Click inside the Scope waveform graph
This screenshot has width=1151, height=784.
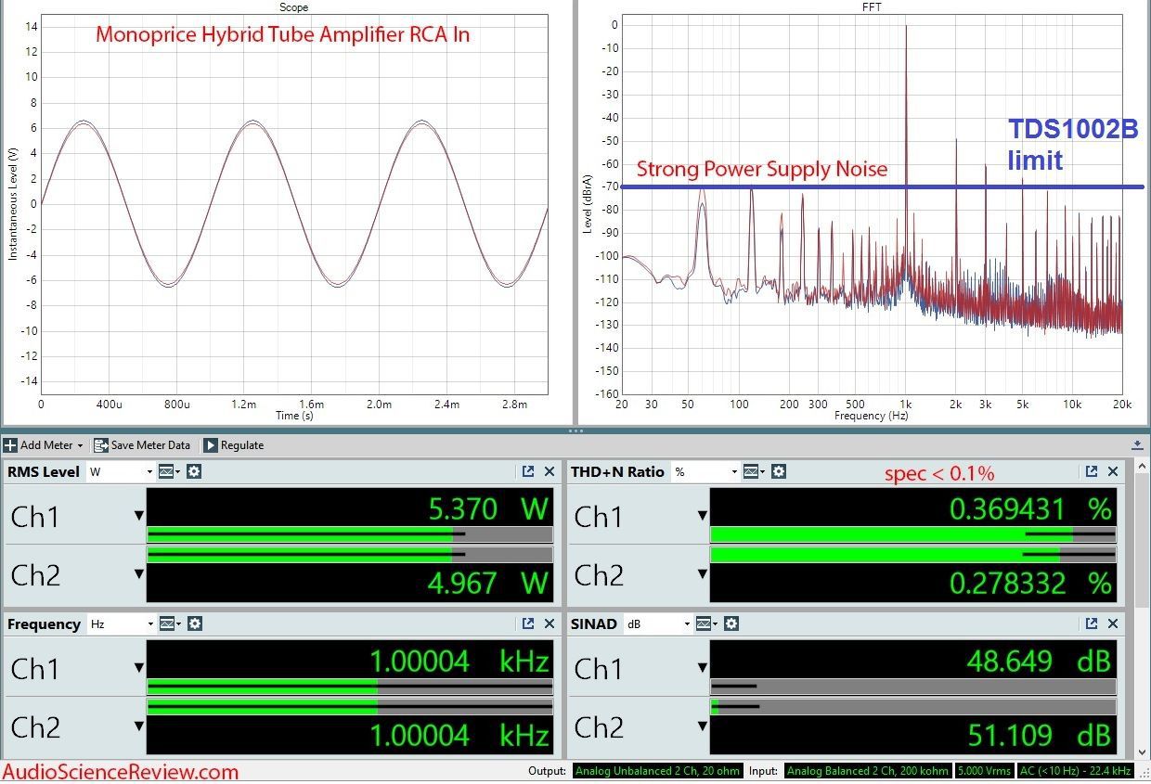coord(294,204)
